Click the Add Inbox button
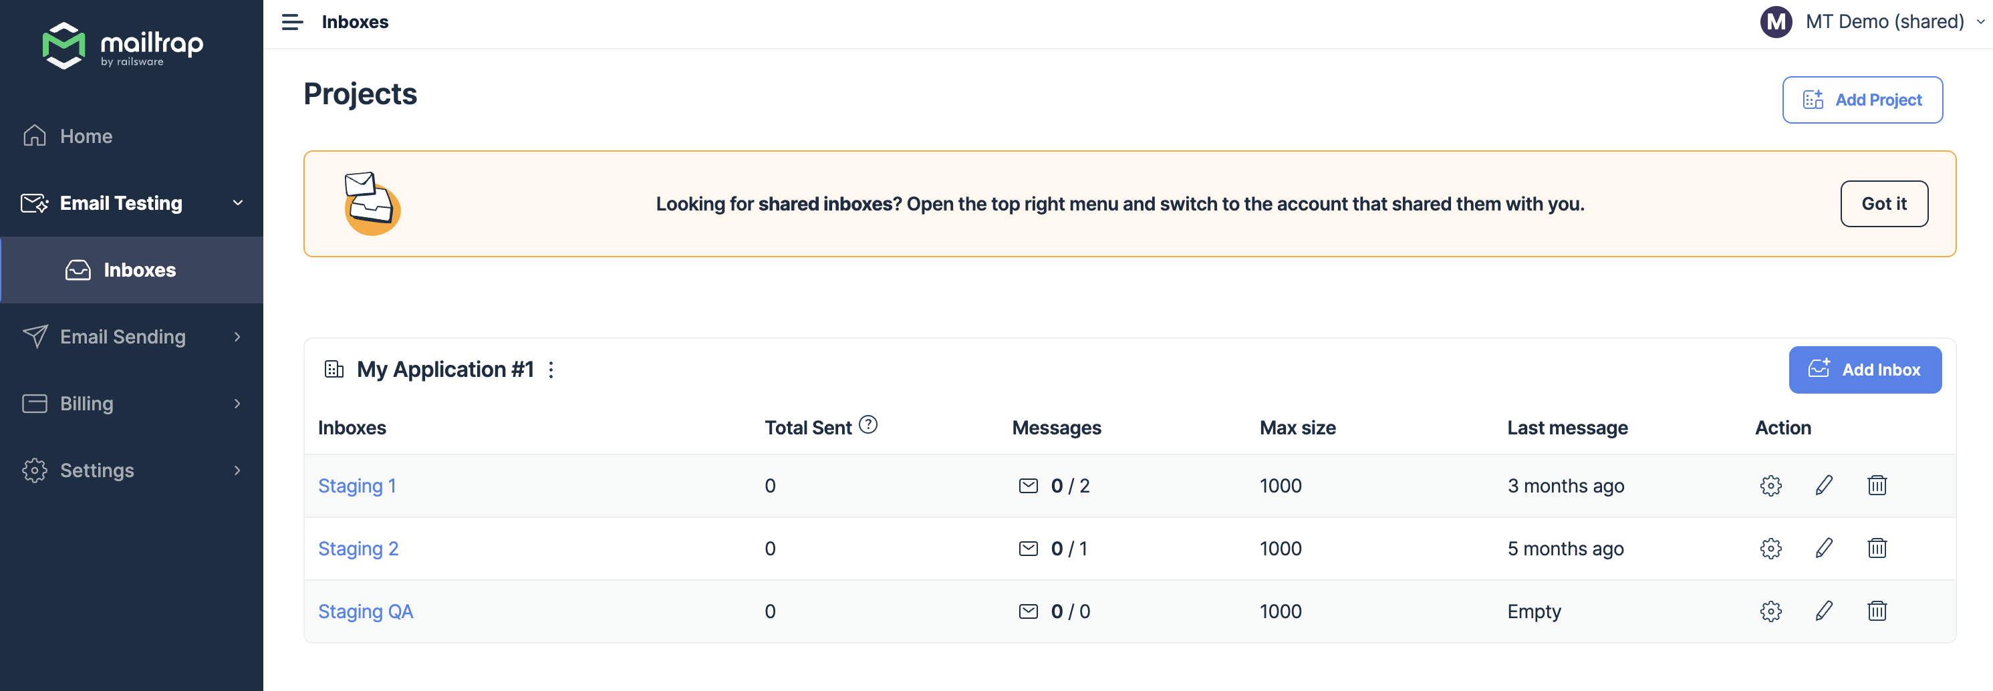The width and height of the screenshot is (1993, 691). point(1864,370)
